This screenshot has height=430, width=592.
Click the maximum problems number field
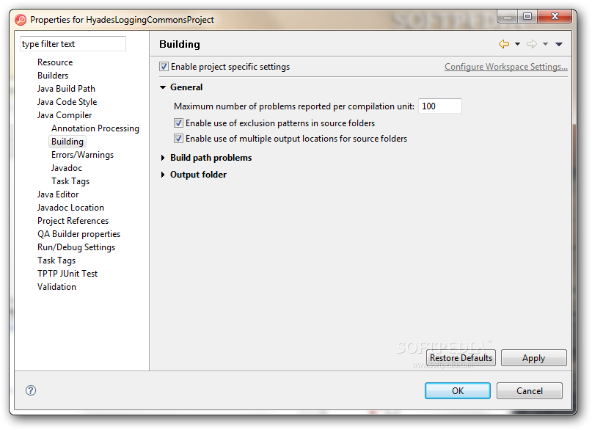coord(440,106)
